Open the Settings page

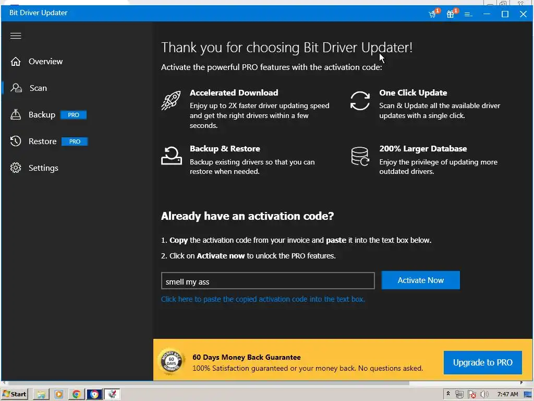[x=43, y=168]
